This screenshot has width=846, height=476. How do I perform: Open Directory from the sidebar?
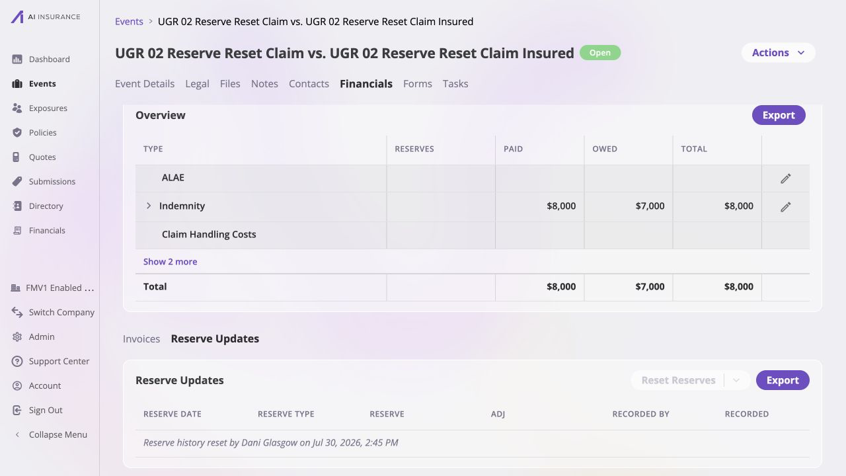[46, 206]
